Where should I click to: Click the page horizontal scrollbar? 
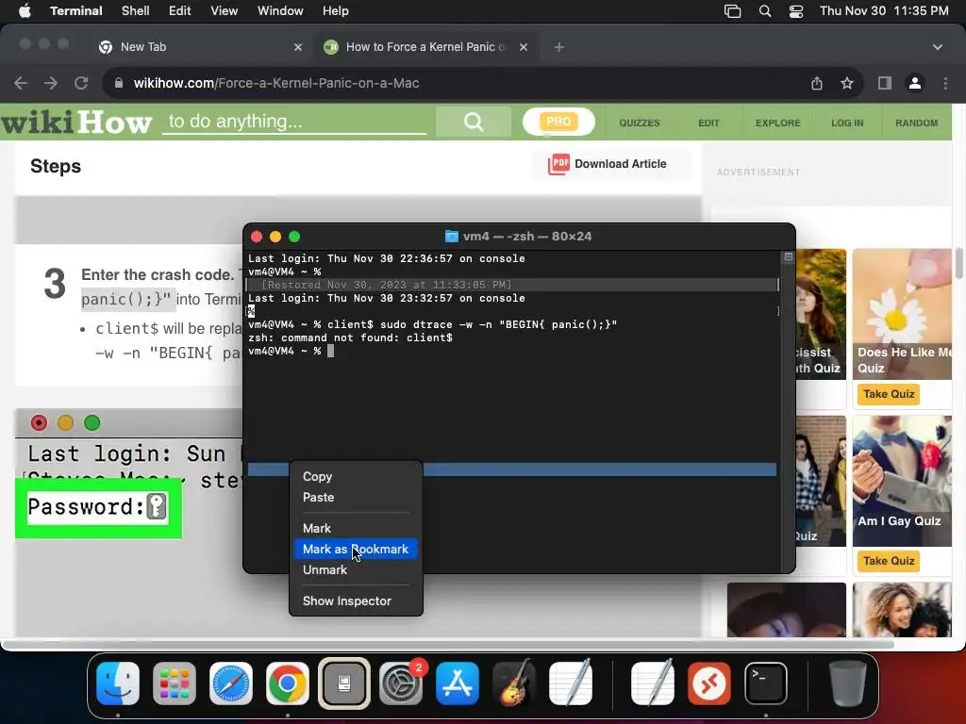(x=448, y=645)
